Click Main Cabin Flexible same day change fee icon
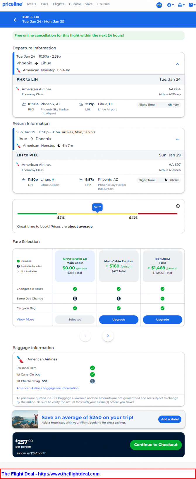The height and width of the screenshot is (479, 196). pos(118,299)
